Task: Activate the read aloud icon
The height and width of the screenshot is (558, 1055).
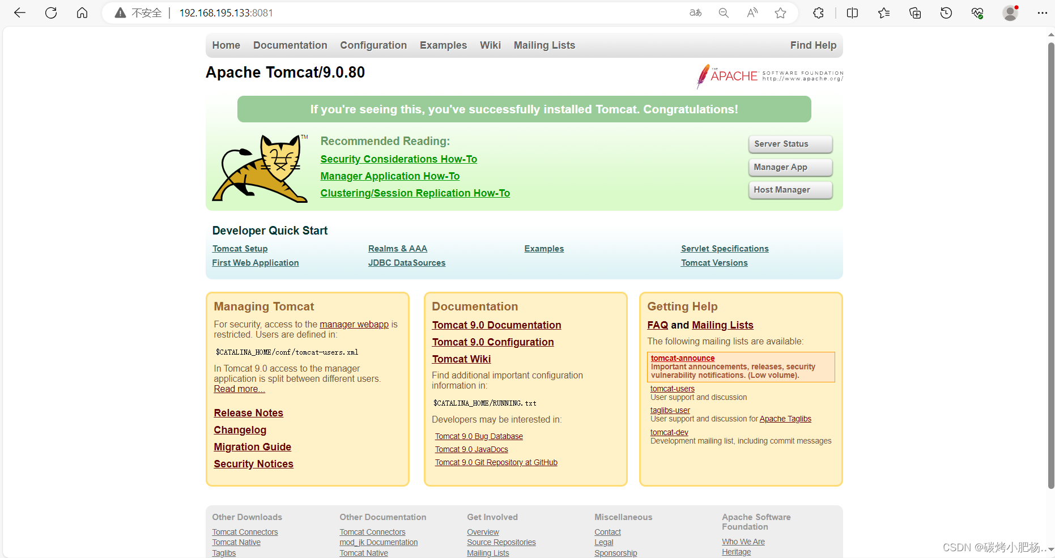Action: (752, 13)
